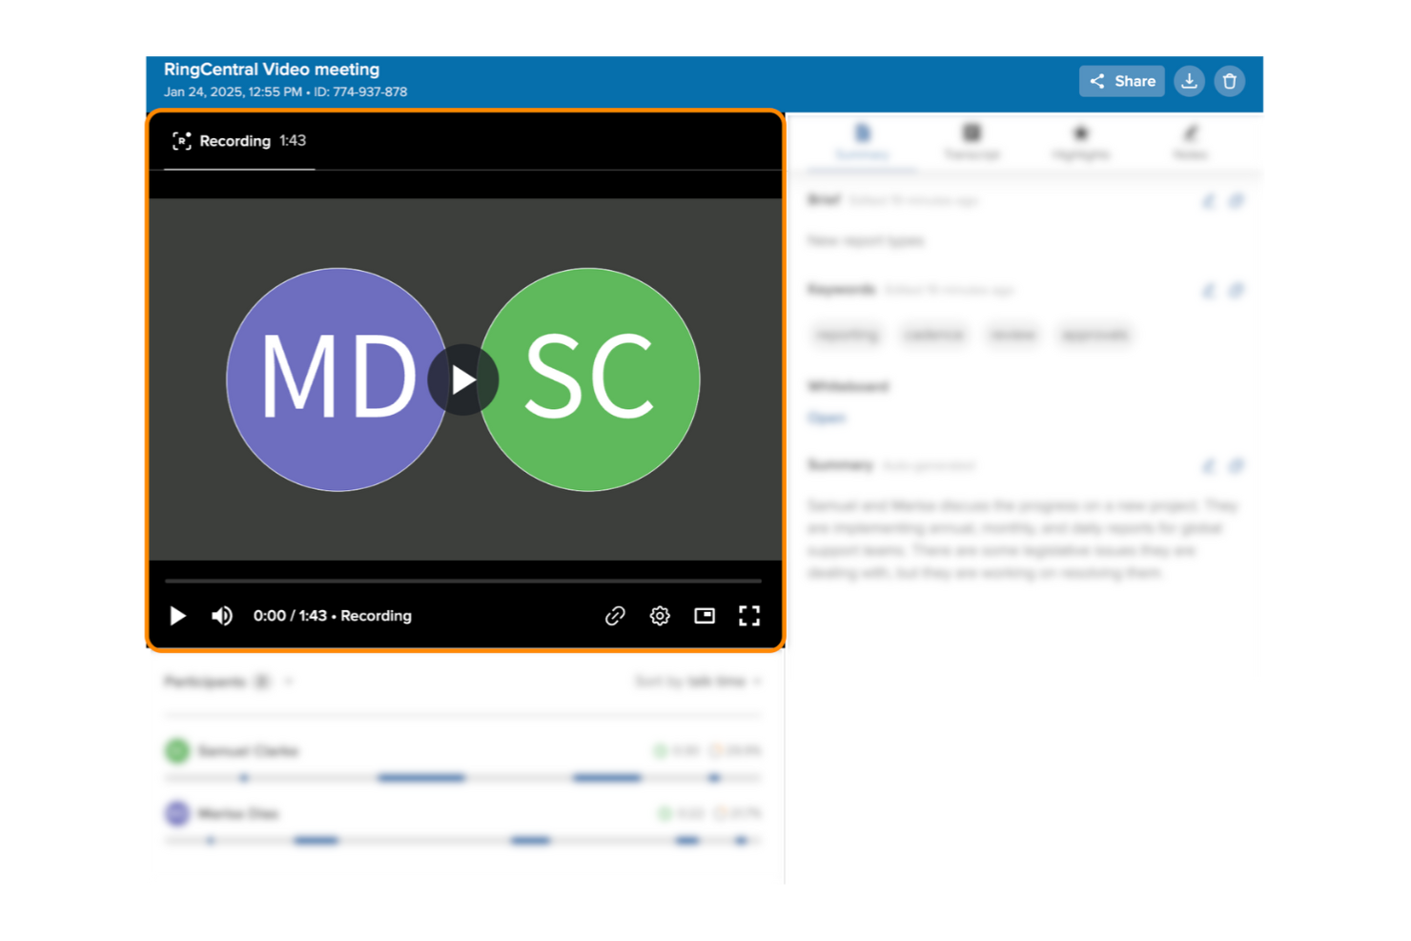Copy recording link with chain icon
1411x941 pixels.
[x=615, y=616]
